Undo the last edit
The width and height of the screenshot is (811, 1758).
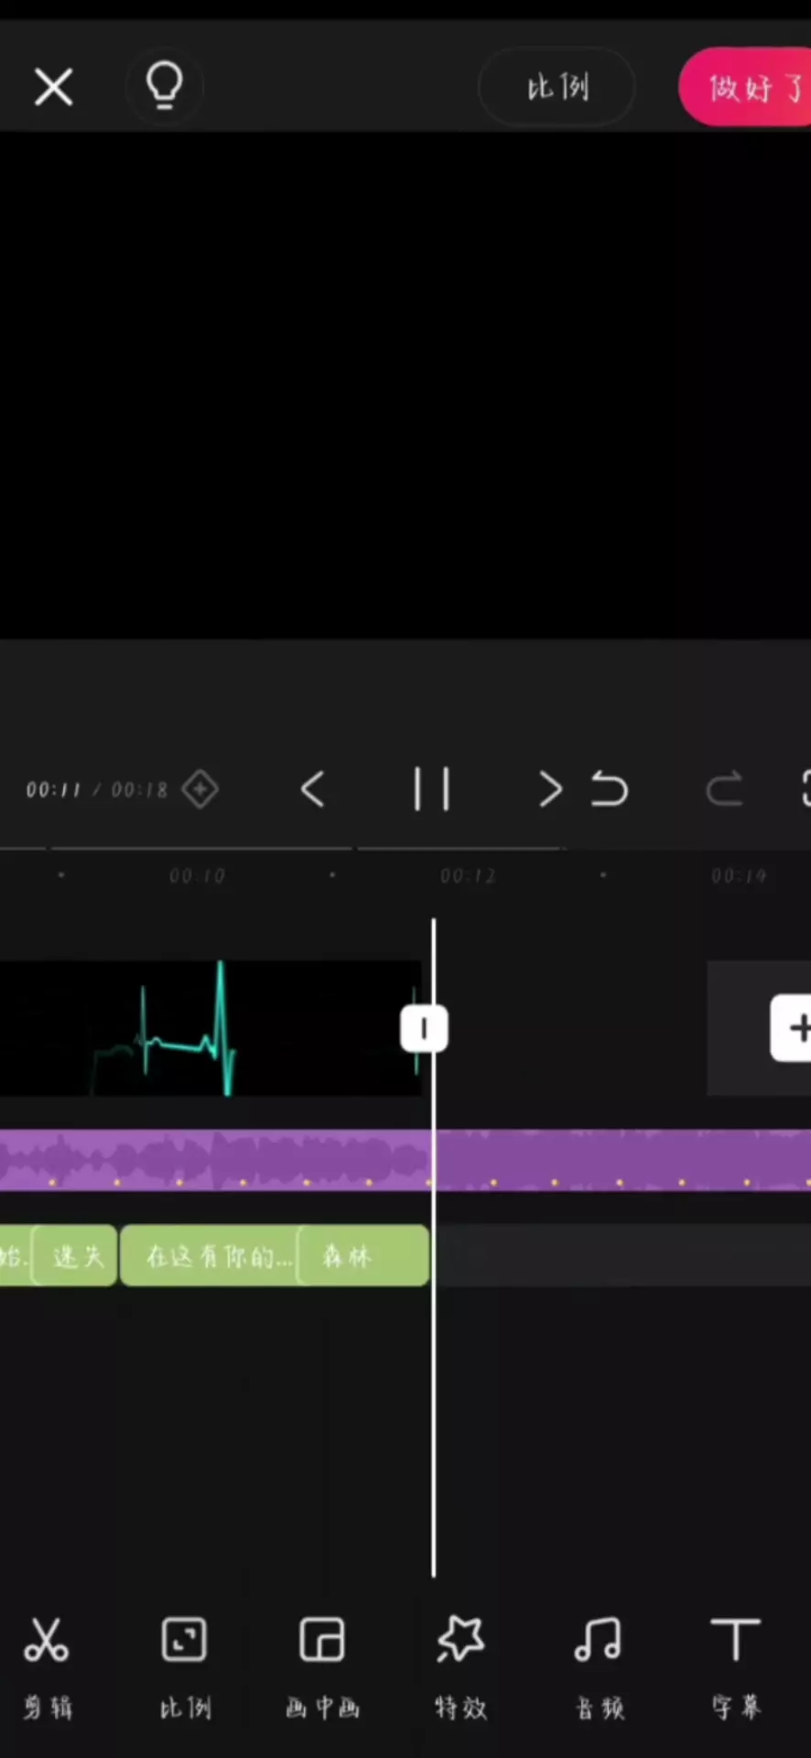[x=610, y=789]
